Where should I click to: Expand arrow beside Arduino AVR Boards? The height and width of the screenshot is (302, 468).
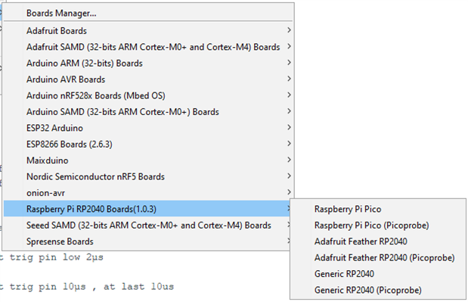[x=289, y=78]
